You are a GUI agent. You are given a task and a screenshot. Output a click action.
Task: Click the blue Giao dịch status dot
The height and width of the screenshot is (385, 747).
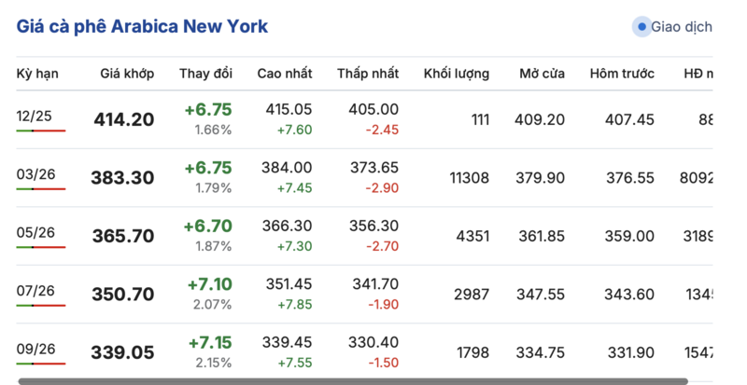pyautogui.click(x=641, y=27)
